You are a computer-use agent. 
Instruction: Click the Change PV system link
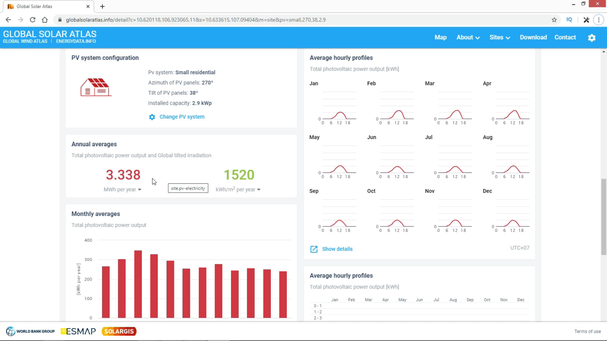[x=182, y=117]
